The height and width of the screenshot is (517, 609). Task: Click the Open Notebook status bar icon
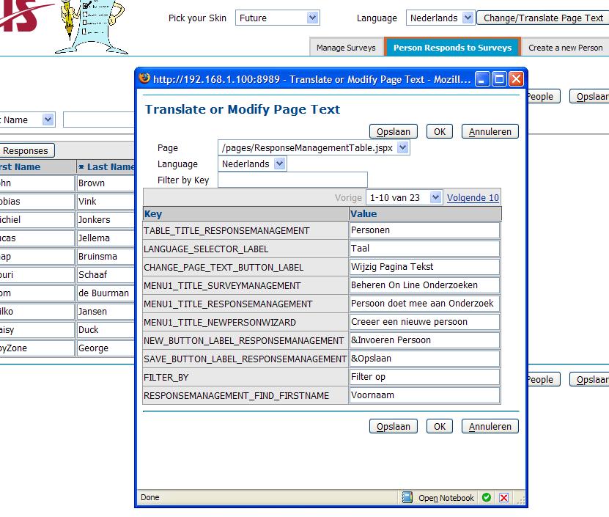pyautogui.click(x=407, y=497)
